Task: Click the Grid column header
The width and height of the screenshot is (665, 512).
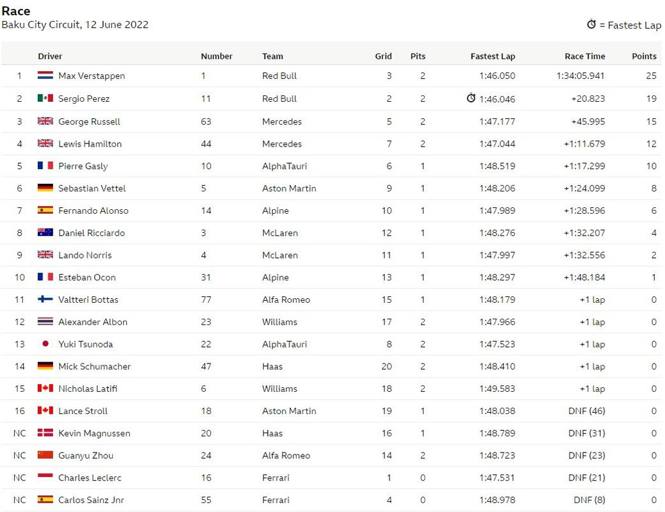Action: point(383,56)
